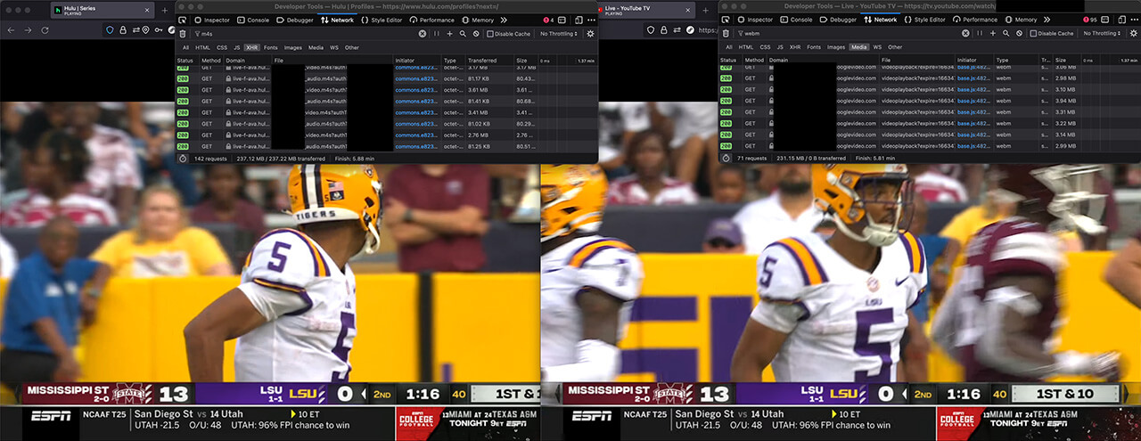
Task: Select Hulu request row with 2.76 MB transferred
Action: [x=385, y=135]
